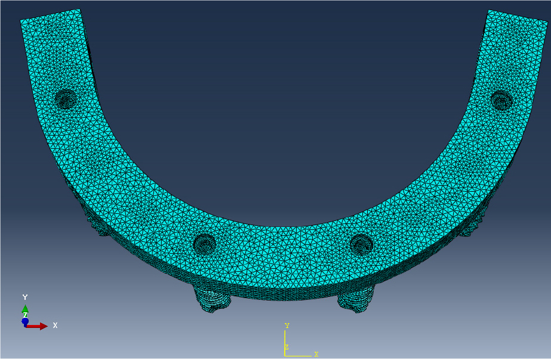
Task: Click the red X-axis arrow of the view triad
Action: pyautogui.click(x=37, y=326)
